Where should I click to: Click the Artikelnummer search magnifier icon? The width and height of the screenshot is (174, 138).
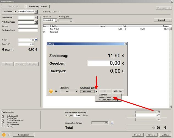[x=36, y=17]
